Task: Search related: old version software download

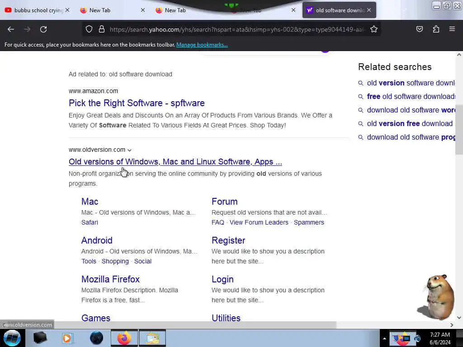Action: [x=411, y=83]
